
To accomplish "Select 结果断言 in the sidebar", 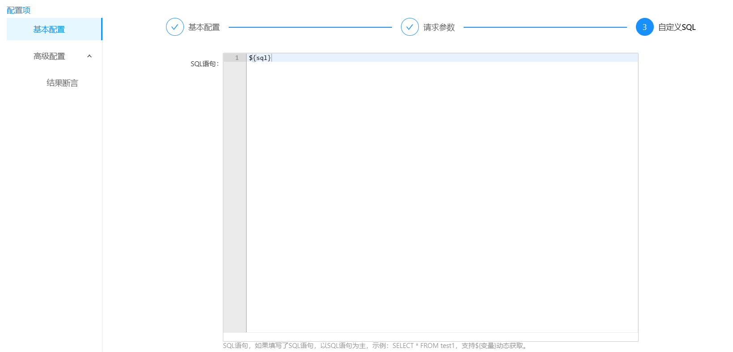I will [62, 83].
